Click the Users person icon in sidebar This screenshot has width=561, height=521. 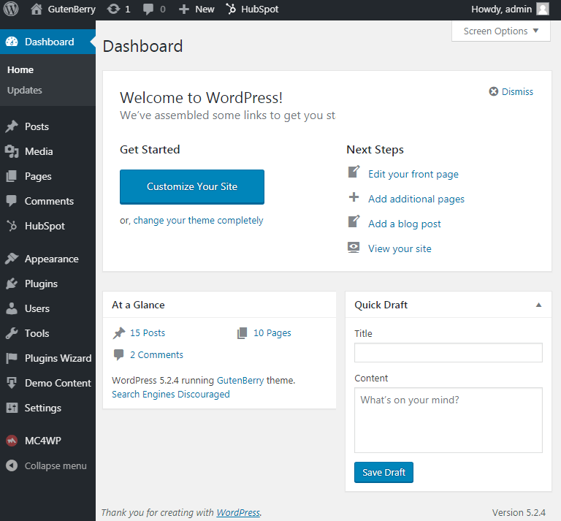point(12,308)
